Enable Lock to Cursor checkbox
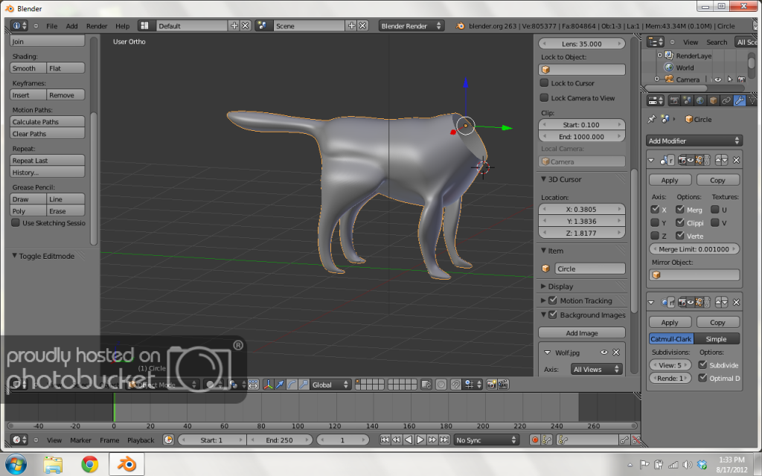Screen dimensions: 762x476 [544, 83]
